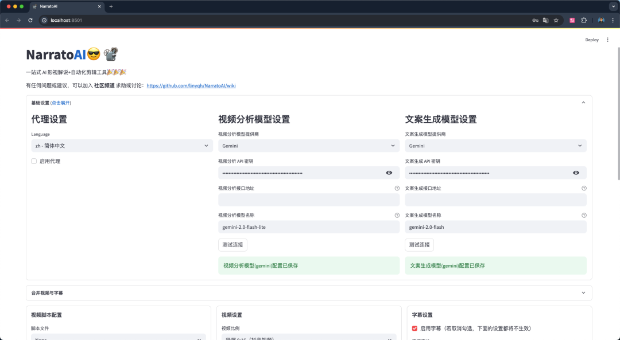Open 文案生成模型提供商 dropdown
The image size is (620, 340).
pyautogui.click(x=495, y=146)
